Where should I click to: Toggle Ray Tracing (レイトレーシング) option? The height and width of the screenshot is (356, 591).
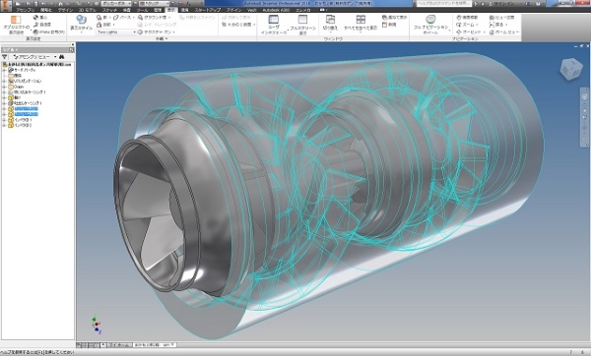coord(158,25)
